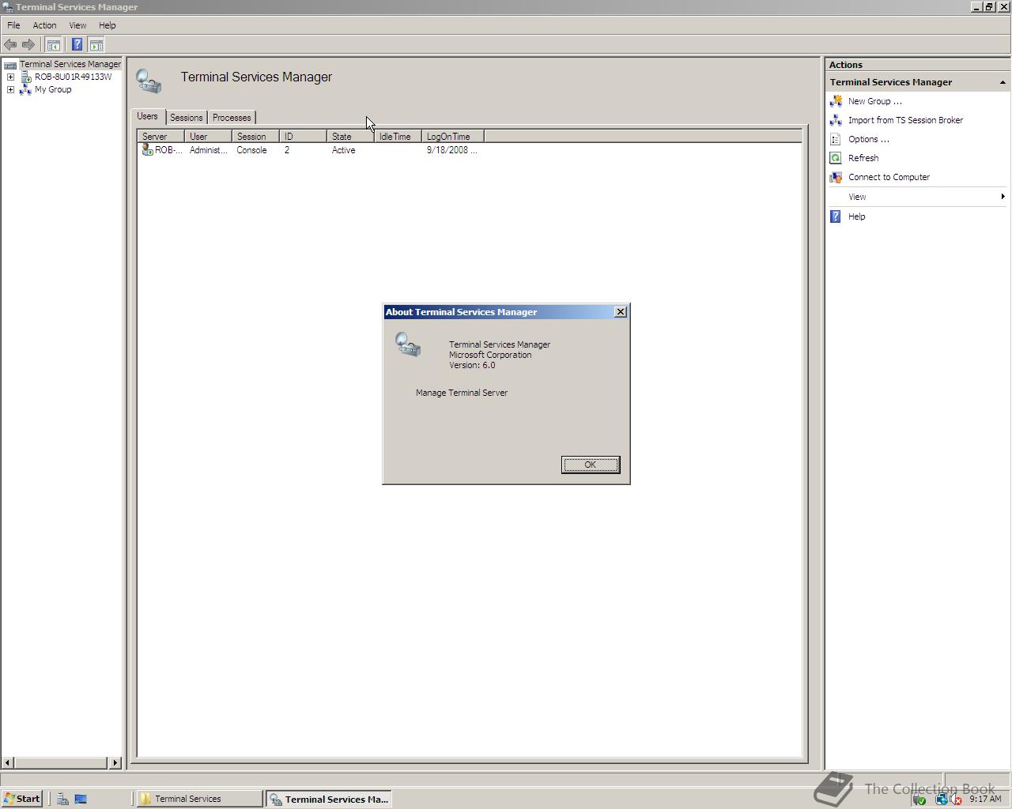Expand the ROB-8U01R49133W tree node

(10, 77)
